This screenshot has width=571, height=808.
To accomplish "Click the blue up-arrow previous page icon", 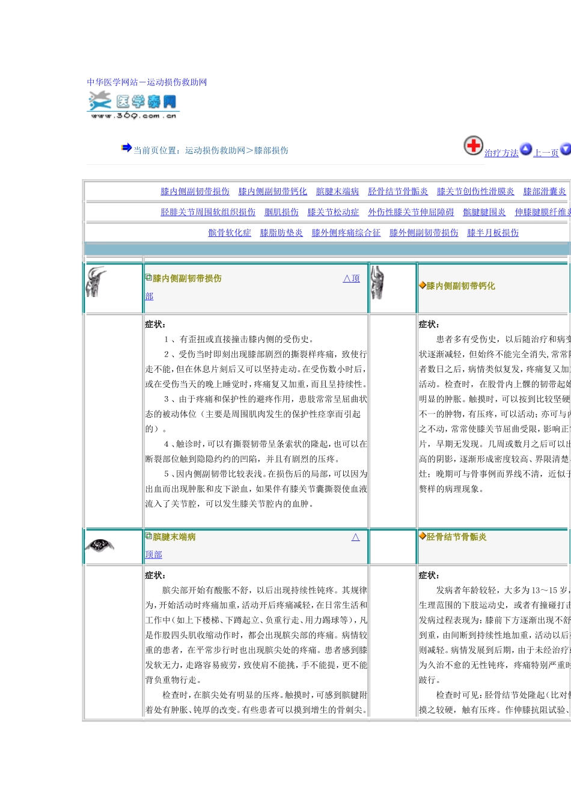I will click(x=527, y=149).
